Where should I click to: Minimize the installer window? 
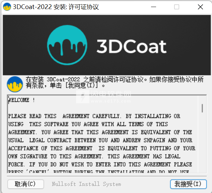[153, 7]
